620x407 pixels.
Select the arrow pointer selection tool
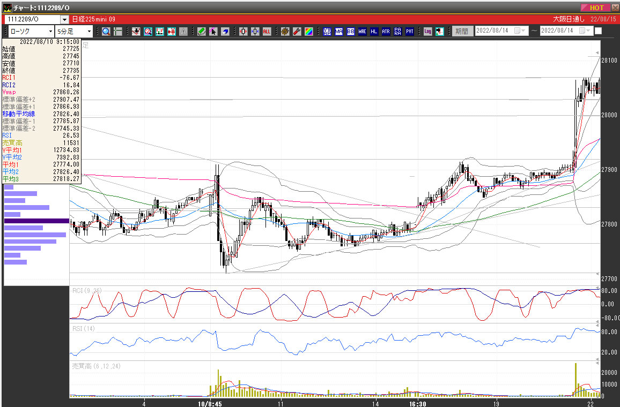pos(213,32)
